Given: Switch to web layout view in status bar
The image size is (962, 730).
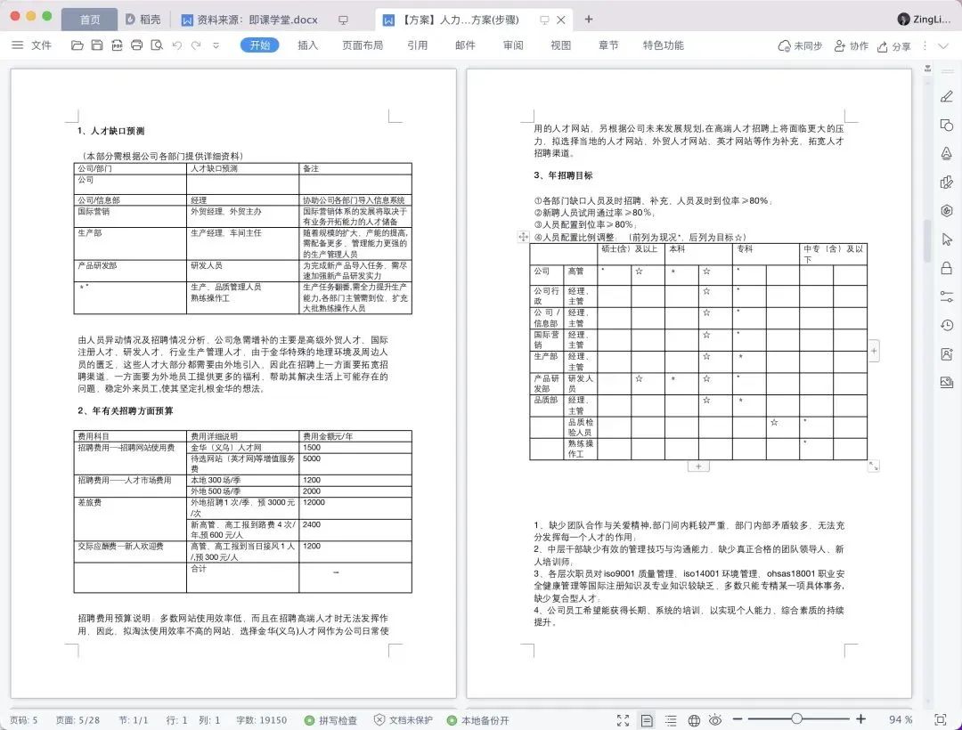Looking at the screenshot, I should (694, 720).
